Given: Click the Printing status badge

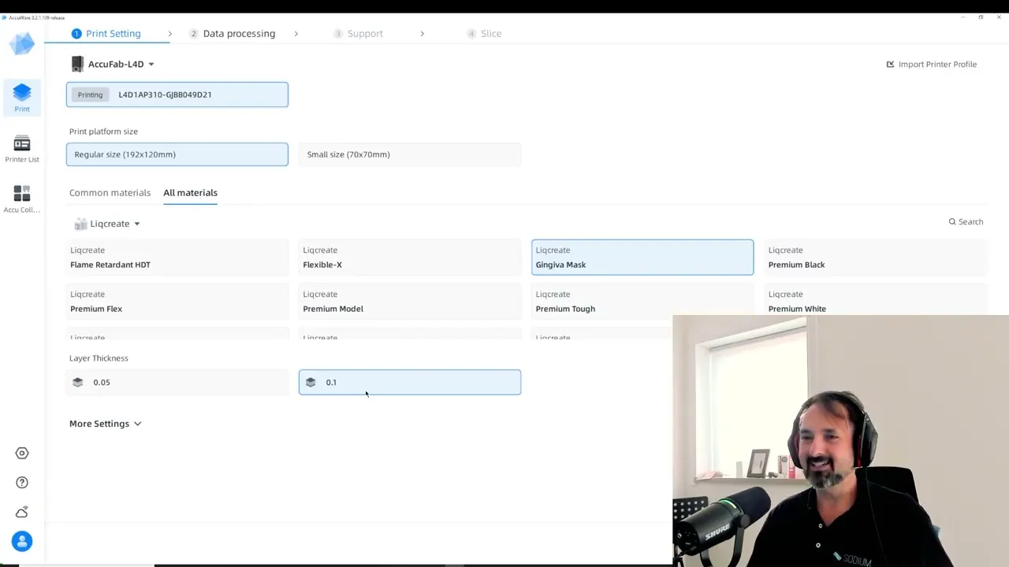Looking at the screenshot, I should tap(90, 94).
